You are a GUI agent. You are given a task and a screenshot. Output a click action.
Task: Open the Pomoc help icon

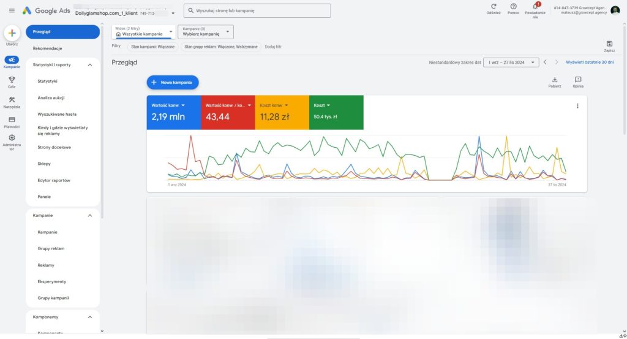[513, 6]
